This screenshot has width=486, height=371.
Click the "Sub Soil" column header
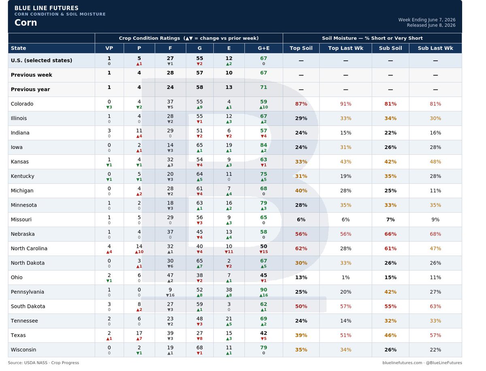[390, 48]
